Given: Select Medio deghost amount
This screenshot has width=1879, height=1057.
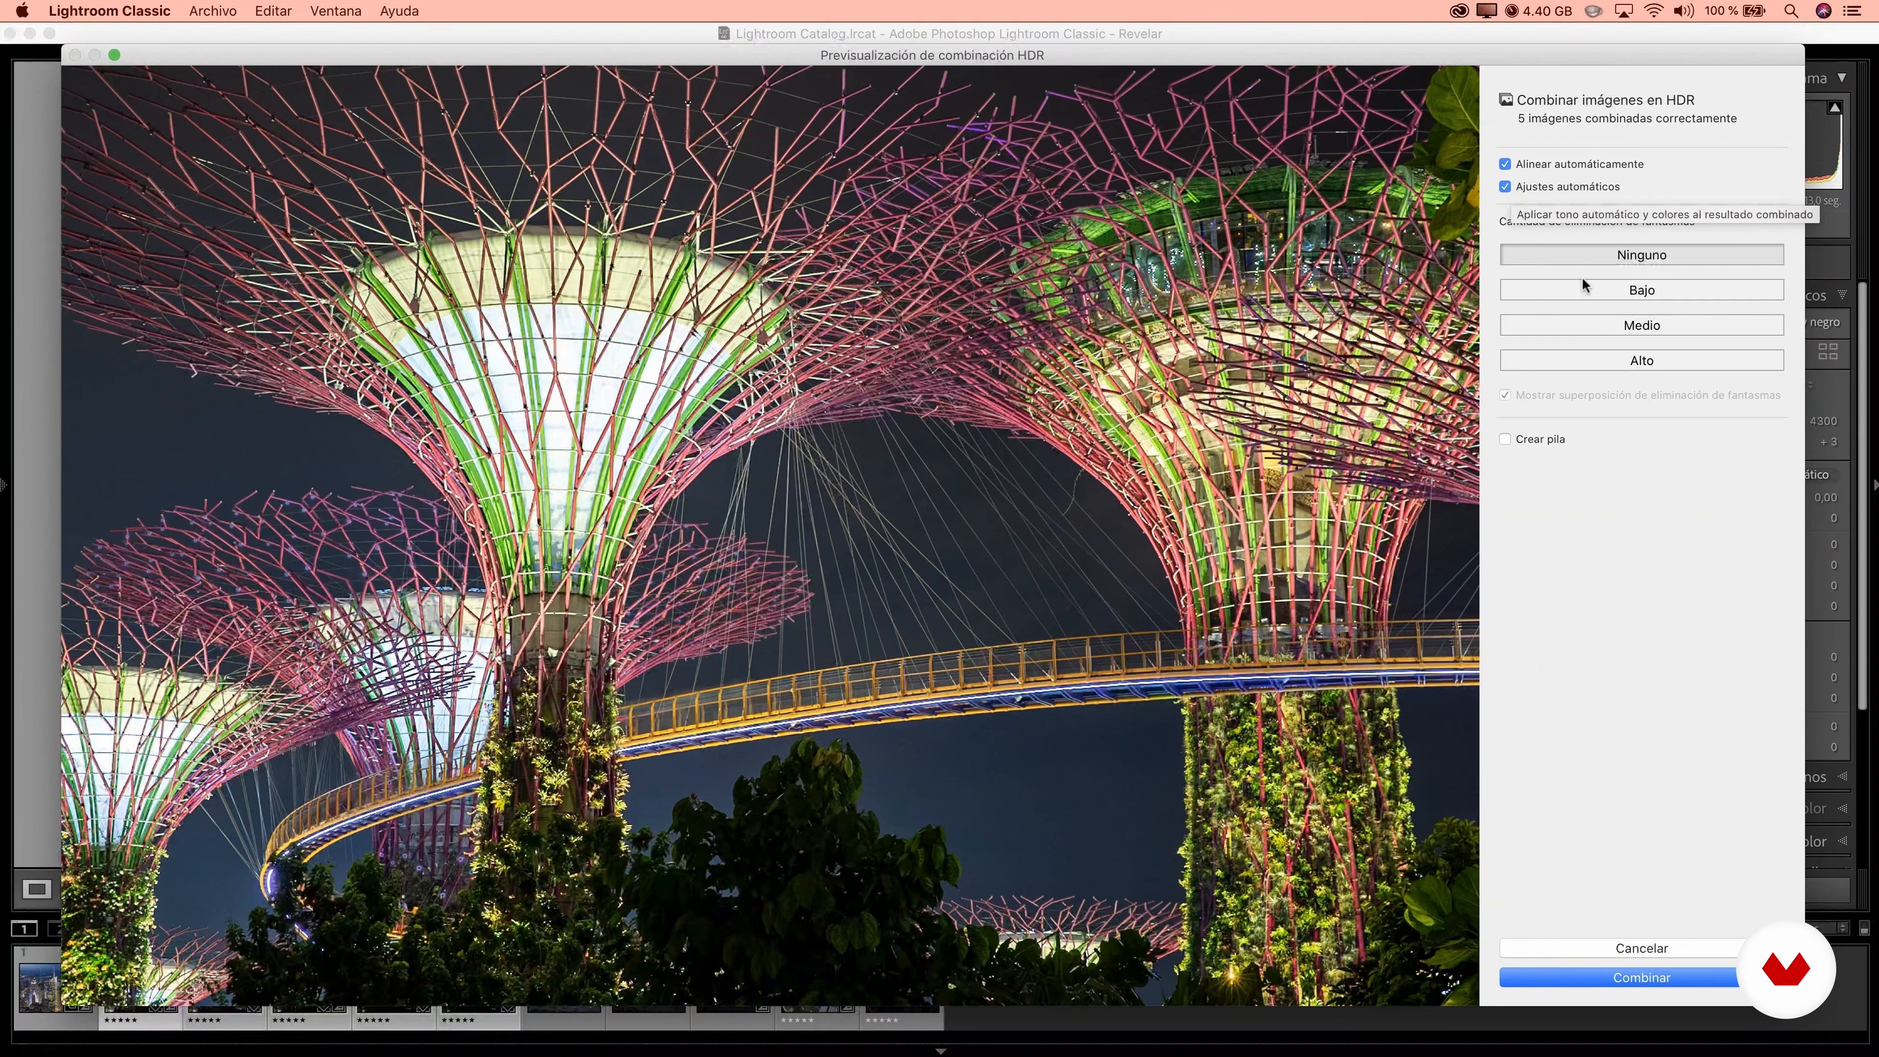Looking at the screenshot, I should (x=1641, y=325).
